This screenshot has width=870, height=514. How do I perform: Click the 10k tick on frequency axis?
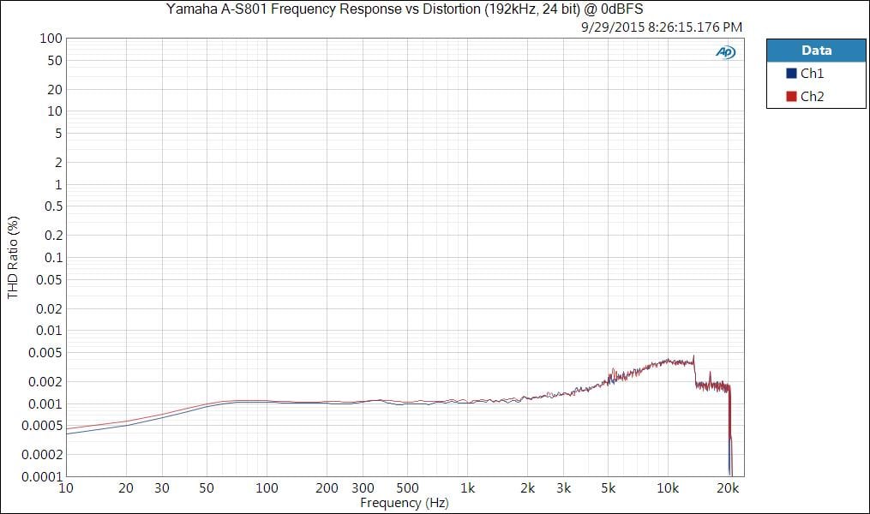[668, 488]
